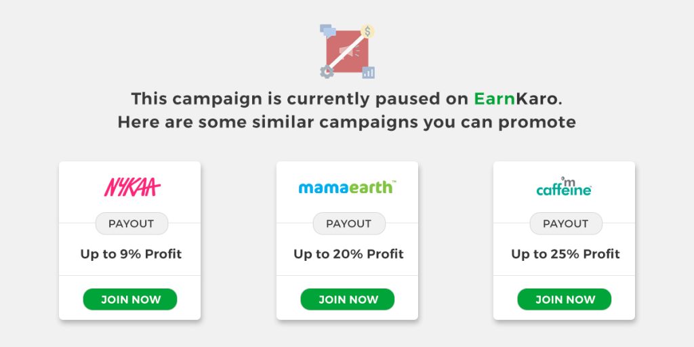Select the 'Up to 20% Profit' text
The width and height of the screenshot is (694, 347).
[348, 254]
